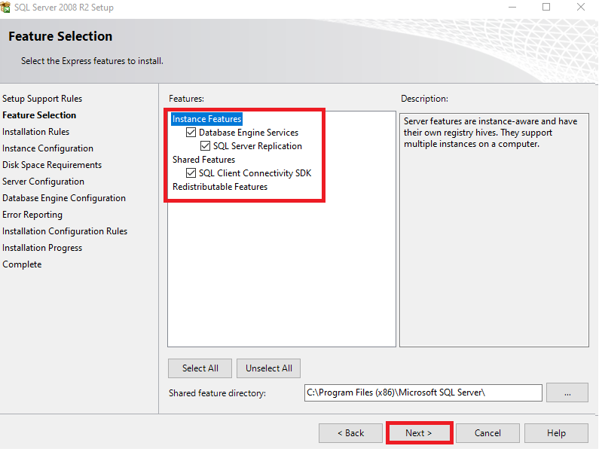Screen dimensions: 599x452
Task: Go back with the Back button
Action: click(350, 433)
